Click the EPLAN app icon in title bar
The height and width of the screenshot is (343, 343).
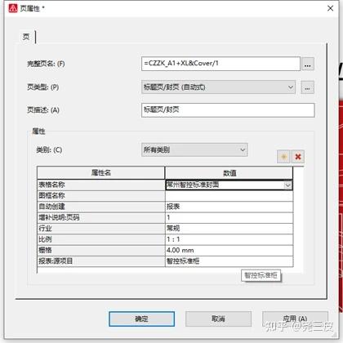click(x=13, y=8)
